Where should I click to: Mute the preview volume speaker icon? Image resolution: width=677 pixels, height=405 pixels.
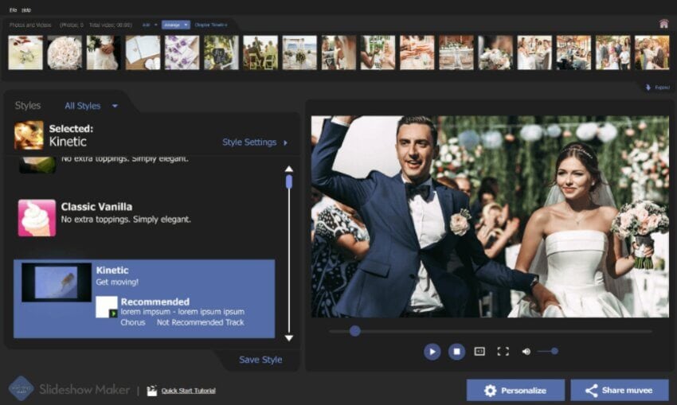tap(526, 352)
